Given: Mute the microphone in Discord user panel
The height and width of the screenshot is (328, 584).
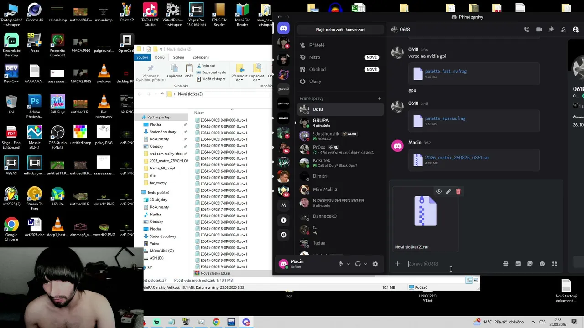Looking at the screenshot, I should tap(340, 264).
